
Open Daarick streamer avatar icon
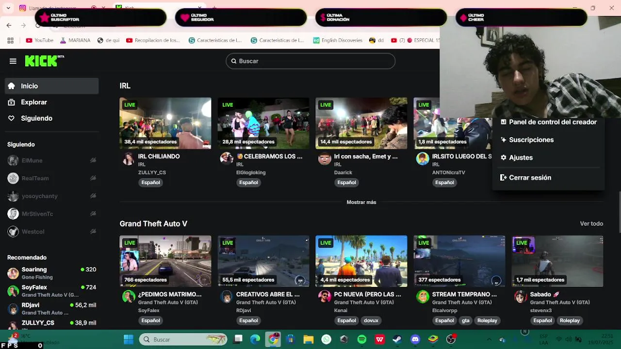click(x=325, y=159)
